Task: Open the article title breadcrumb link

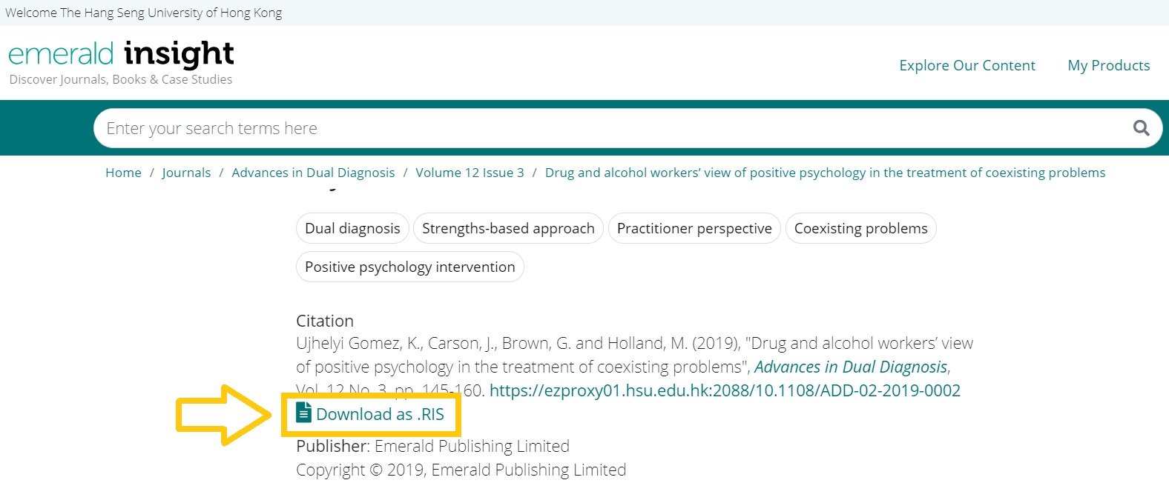Action: coord(825,173)
